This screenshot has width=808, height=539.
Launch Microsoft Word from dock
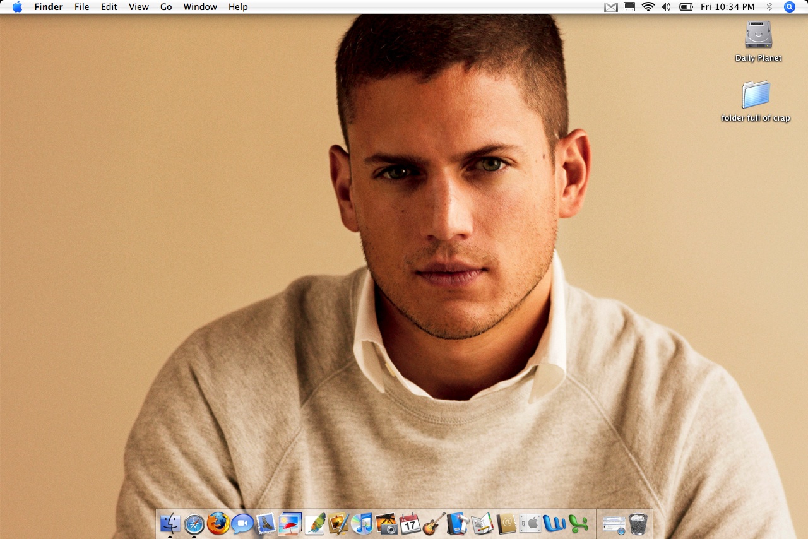click(554, 523)
